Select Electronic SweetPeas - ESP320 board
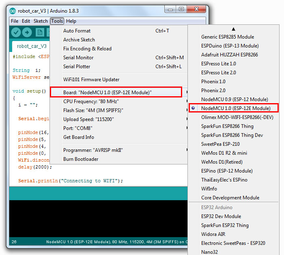The image size is (284, 255). [234, 243]
